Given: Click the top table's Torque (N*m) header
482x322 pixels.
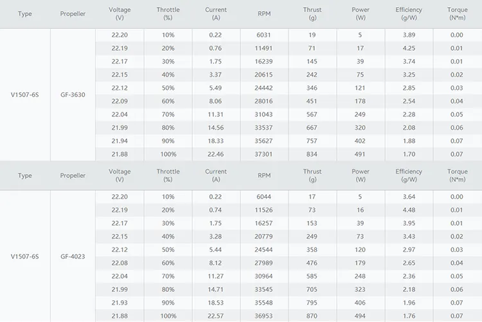Looking at the screenshot, I should [x=457, y=13].
